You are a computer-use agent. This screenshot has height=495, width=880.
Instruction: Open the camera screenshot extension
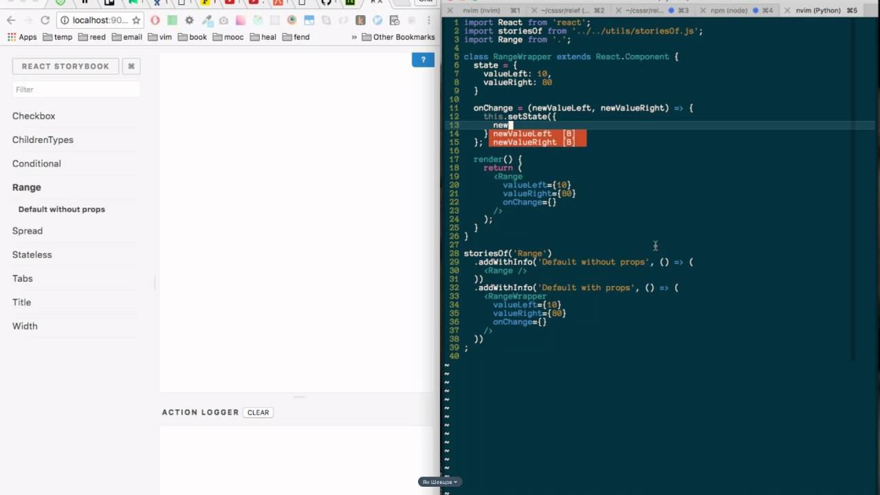click(223, 21)
